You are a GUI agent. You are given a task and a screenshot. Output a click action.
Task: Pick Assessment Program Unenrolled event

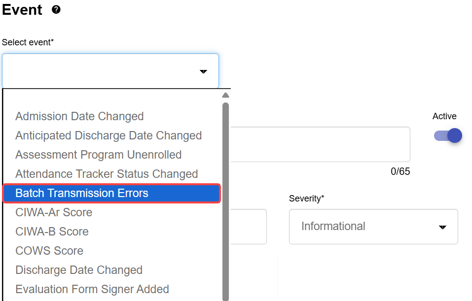tap(99, 155)
